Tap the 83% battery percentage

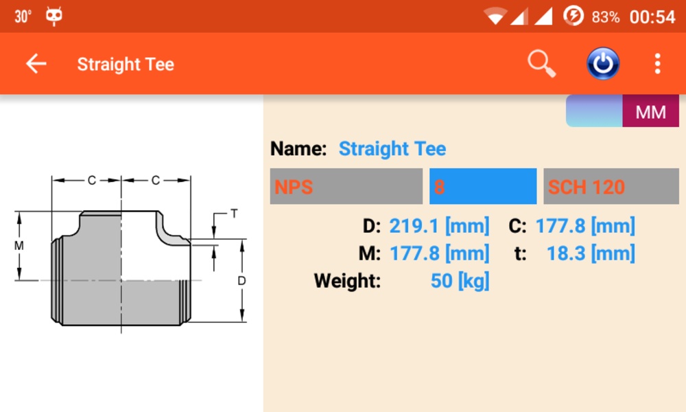606,18
